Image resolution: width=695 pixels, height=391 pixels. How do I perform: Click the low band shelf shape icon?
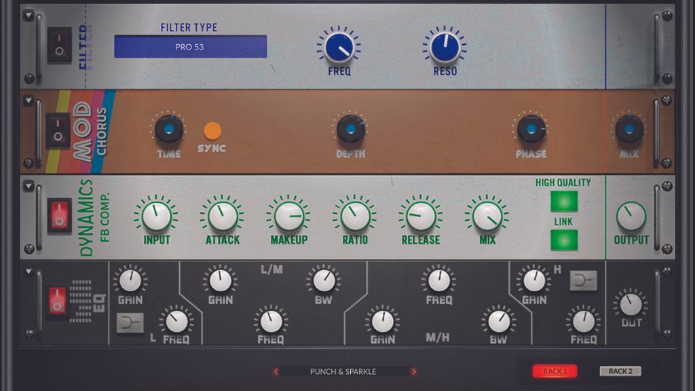130,322
